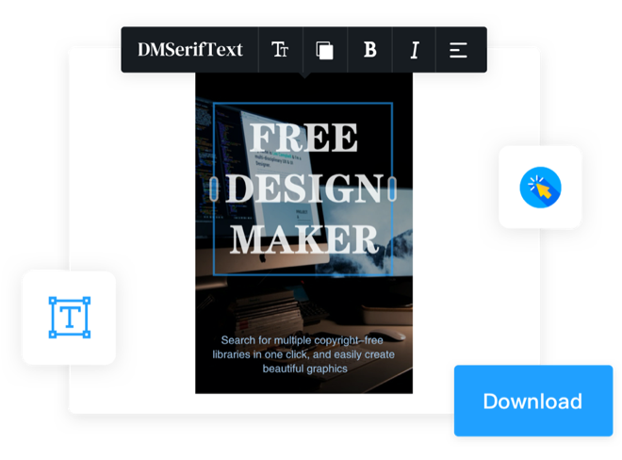Click the word DESIGN in the headline
This screenshot has height=460, width=622.
[x=303, y=189]
